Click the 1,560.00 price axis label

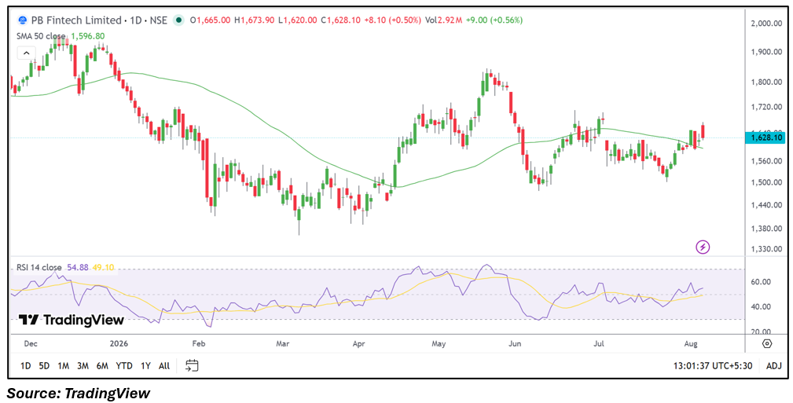pos(767,161)
